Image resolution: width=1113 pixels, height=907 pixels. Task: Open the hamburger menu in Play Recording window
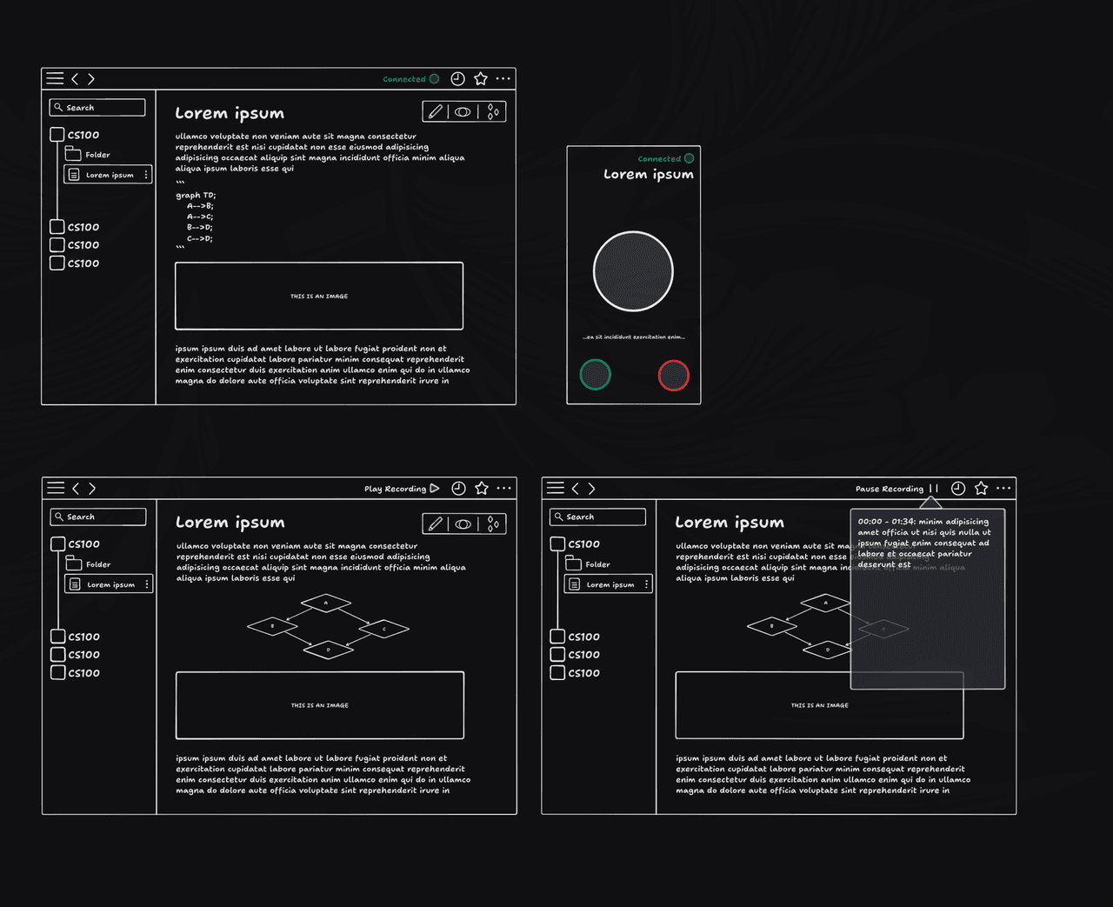[x=56, y=489]
